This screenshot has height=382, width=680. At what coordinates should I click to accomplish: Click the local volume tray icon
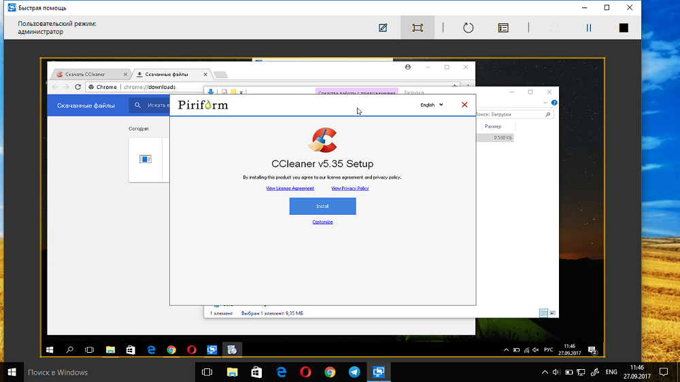click(x=556, y=372)
